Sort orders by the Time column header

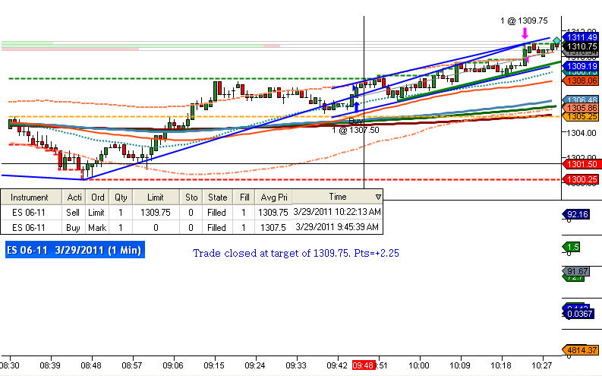point(338,197)
